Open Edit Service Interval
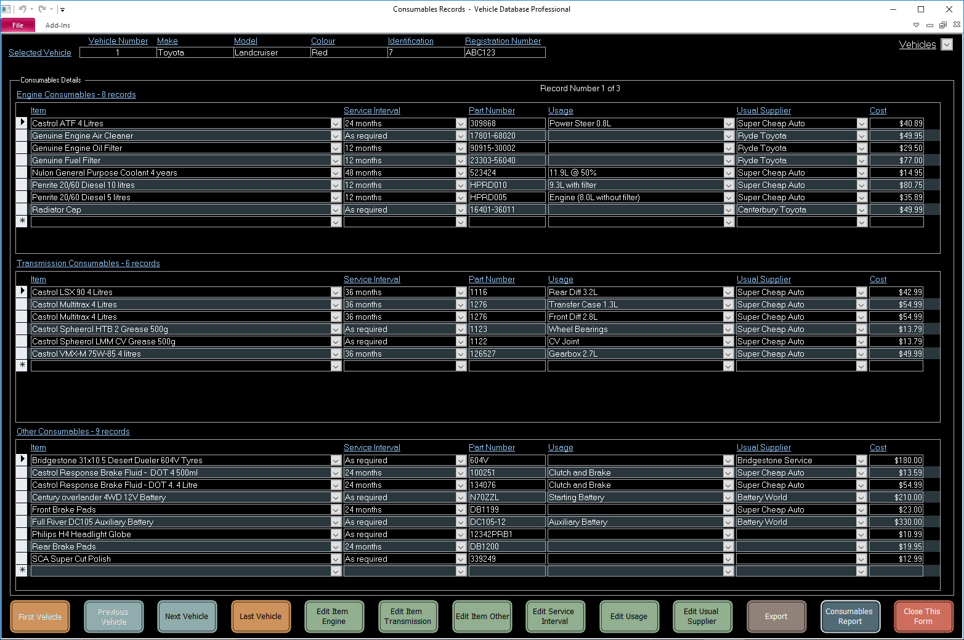Screen dimensions: 964x640 (x=555, y=617)
